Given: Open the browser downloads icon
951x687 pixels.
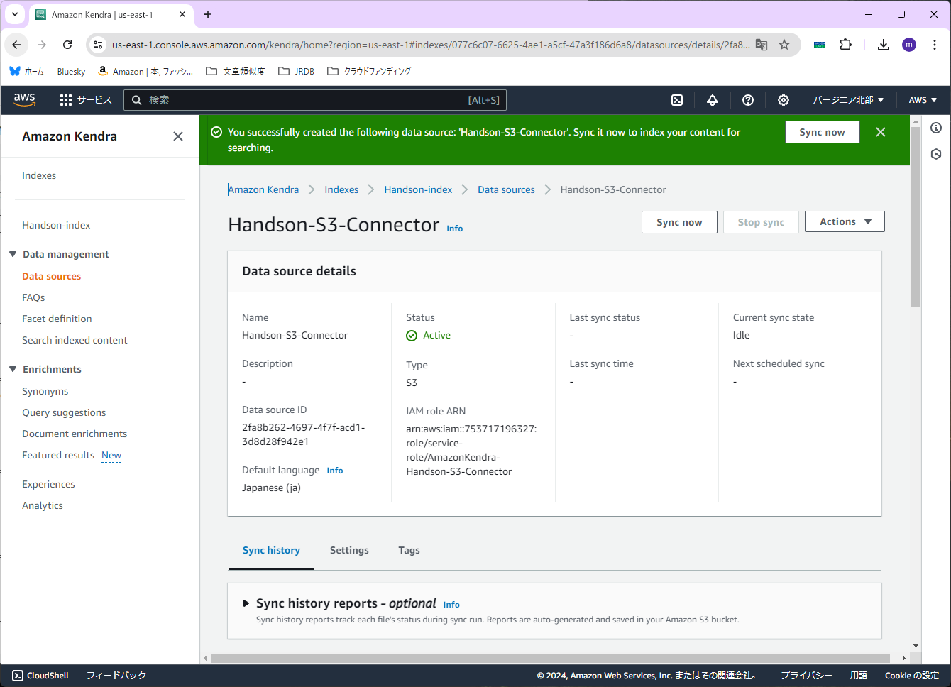Looking at the screenshot, I should point(884,45).
